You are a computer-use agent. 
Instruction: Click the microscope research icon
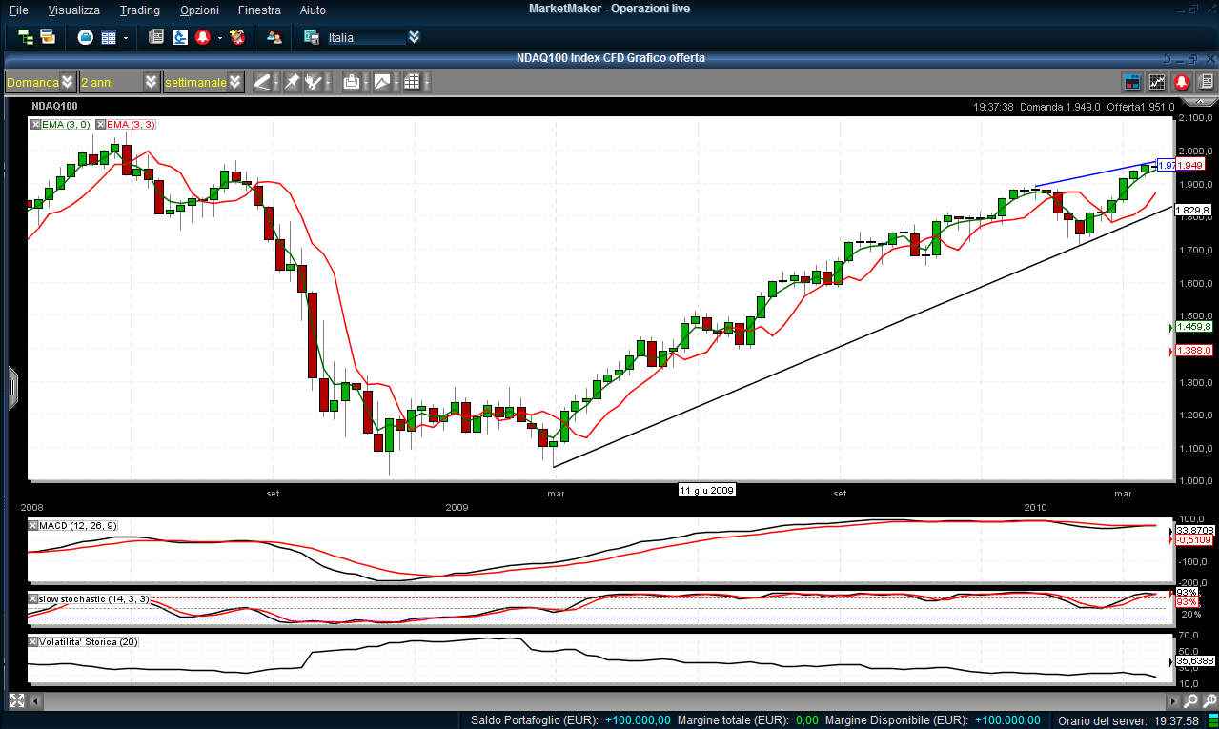point(179,37)
